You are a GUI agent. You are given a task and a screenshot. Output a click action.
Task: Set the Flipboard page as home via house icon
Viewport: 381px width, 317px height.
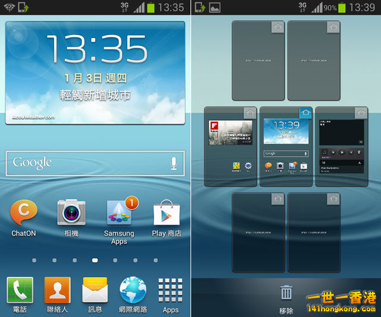pos(250,112)
